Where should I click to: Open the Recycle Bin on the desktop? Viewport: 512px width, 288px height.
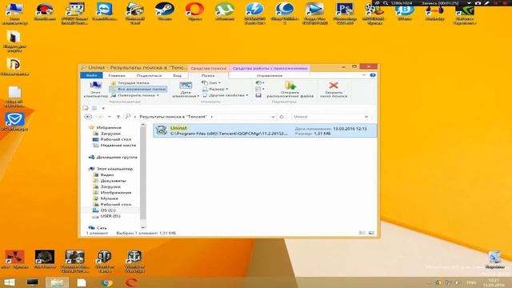[x=494, y=260]
